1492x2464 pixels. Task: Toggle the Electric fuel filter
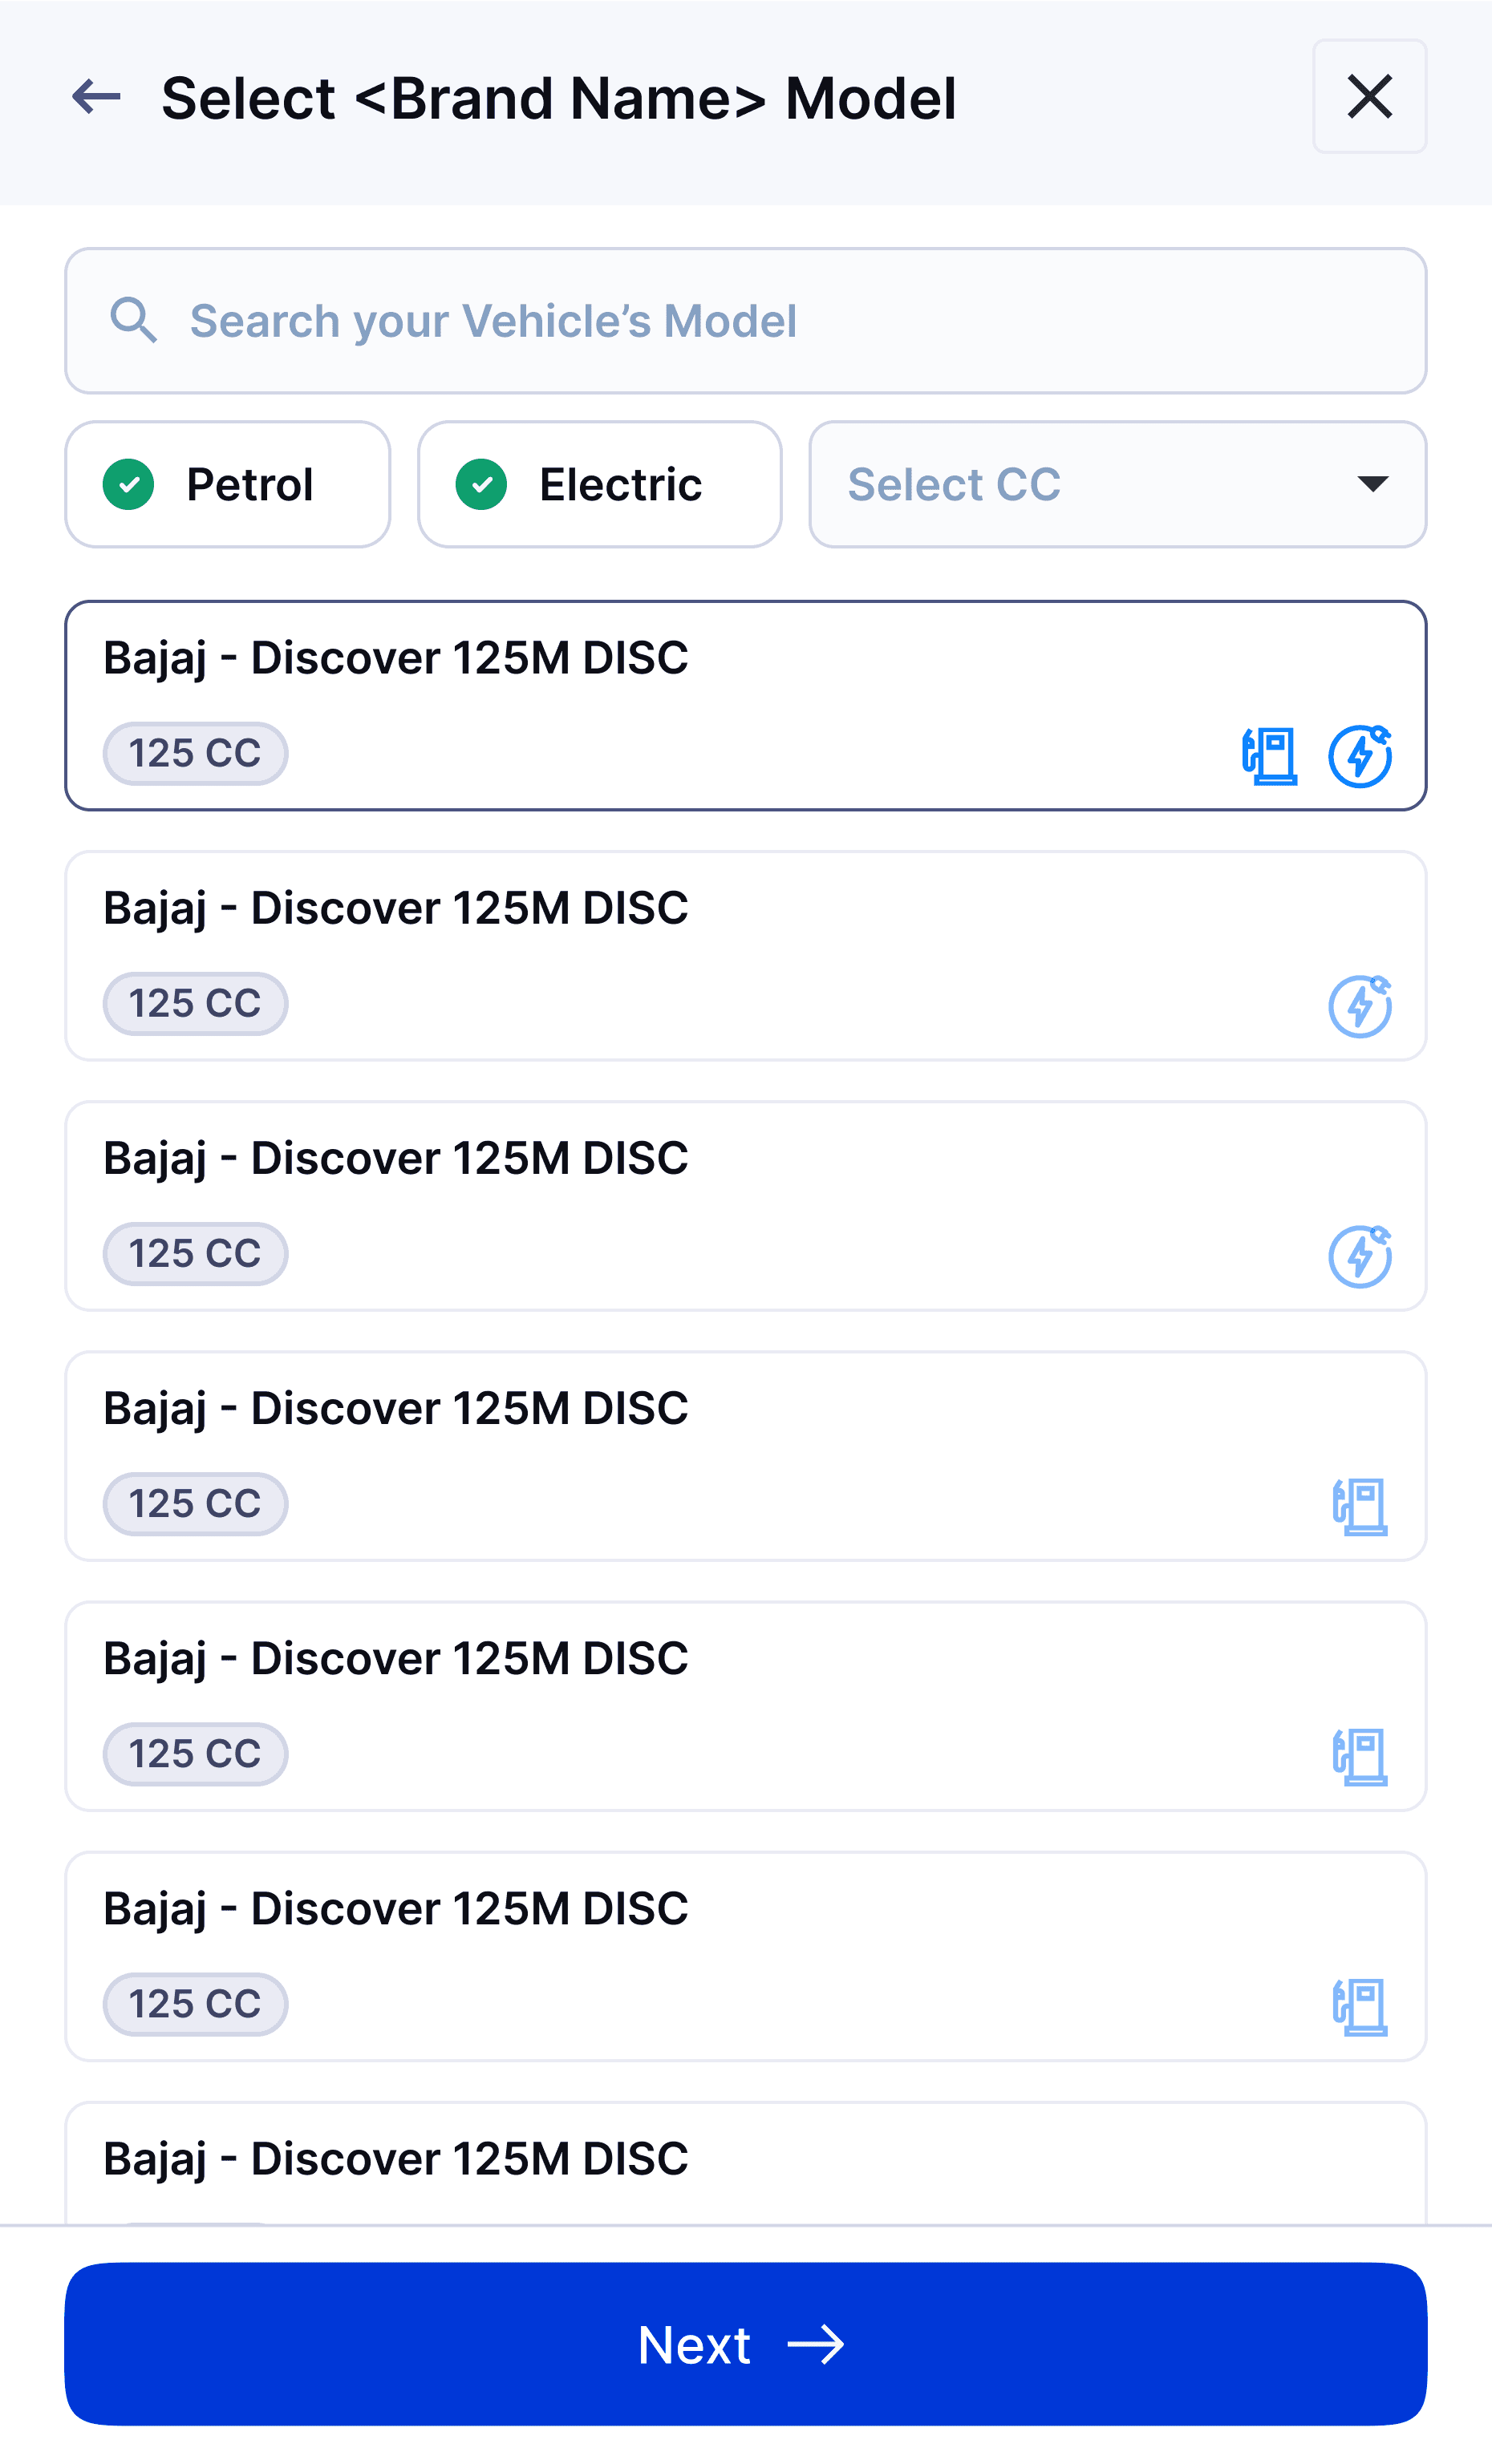599,484
